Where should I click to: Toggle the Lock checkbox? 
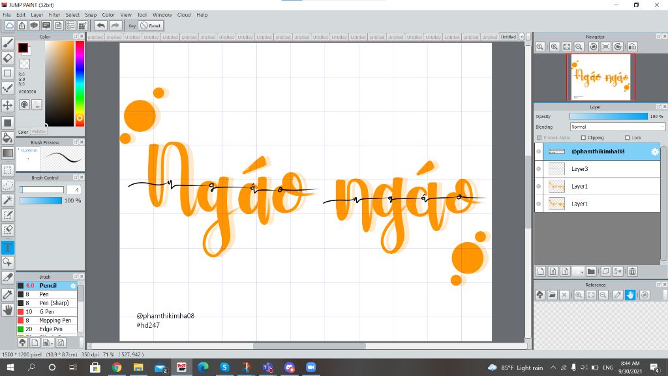(627, 138)
